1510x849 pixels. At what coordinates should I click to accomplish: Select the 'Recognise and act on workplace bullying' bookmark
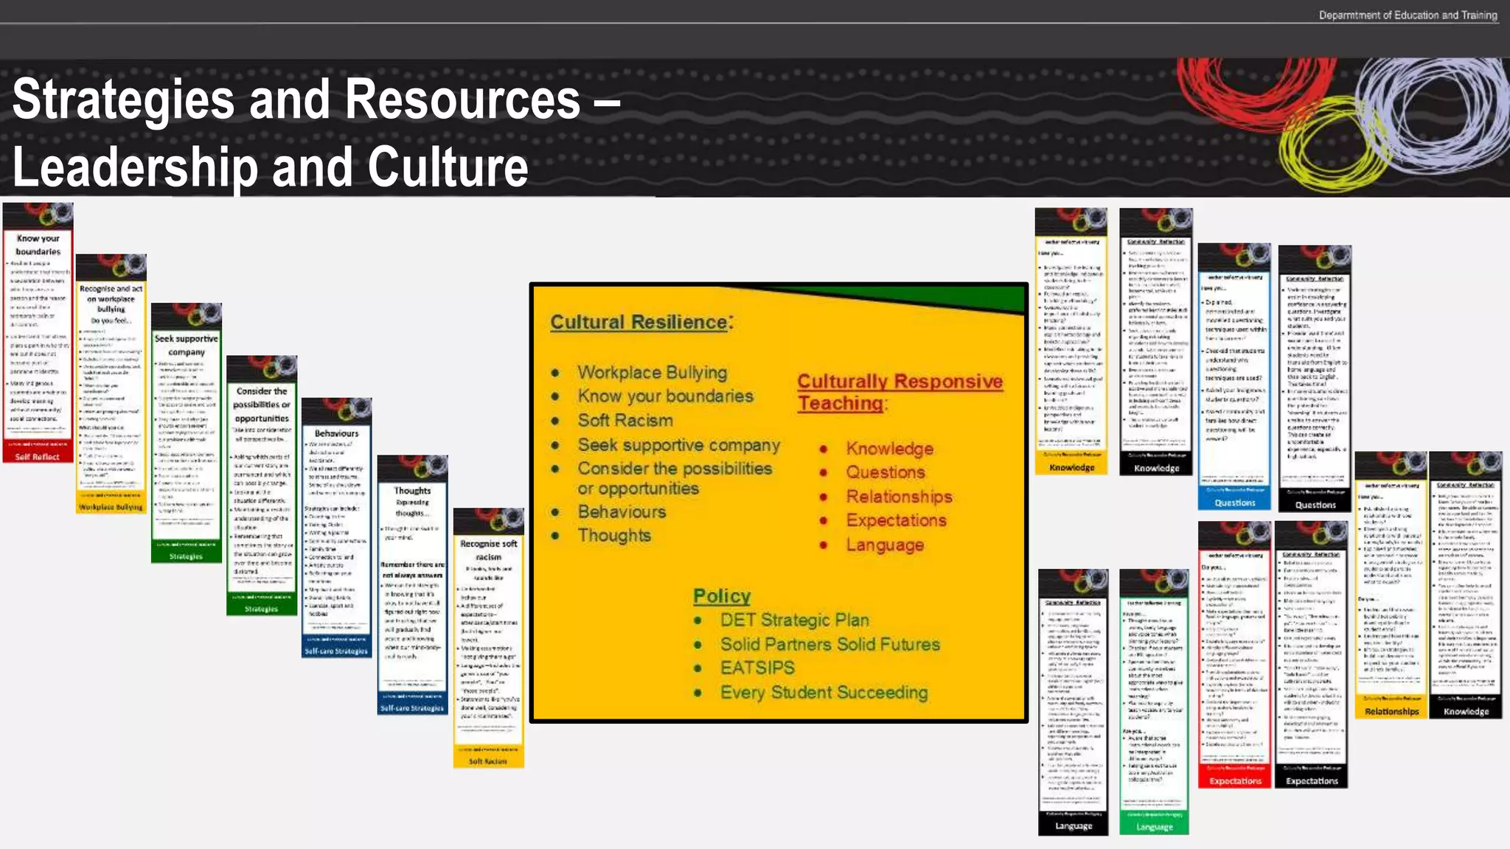[111, 384]
